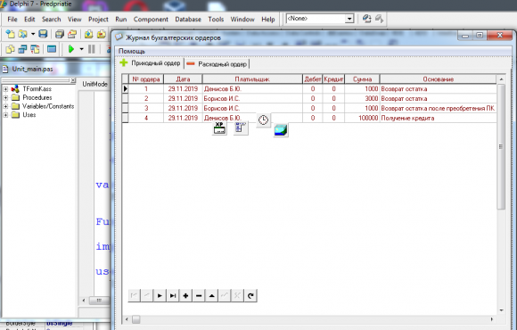This screenshot has height=330, width=517.
Task: Click the minus delete record navigator button
Action: tap(199, 296)
